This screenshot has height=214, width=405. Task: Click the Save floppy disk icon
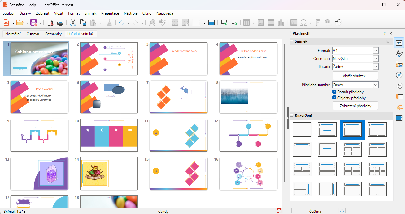(33, 23)
